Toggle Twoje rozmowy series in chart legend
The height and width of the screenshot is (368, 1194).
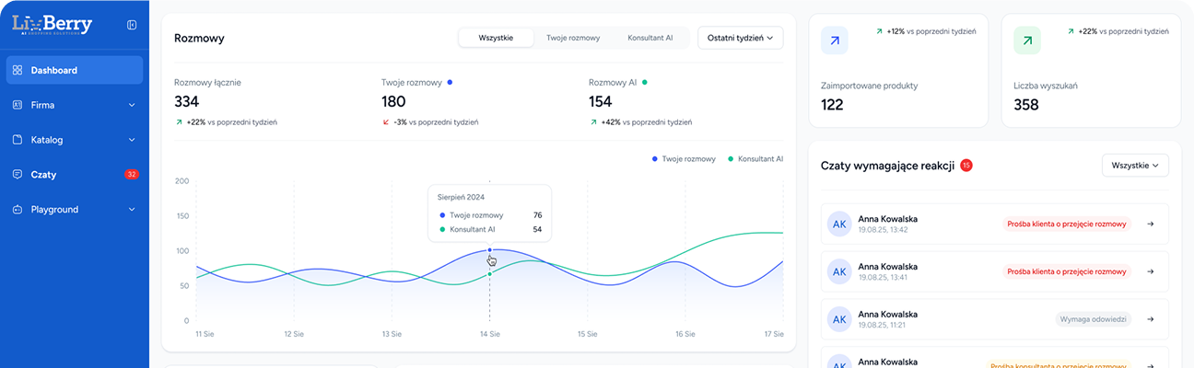click(684, 159)
